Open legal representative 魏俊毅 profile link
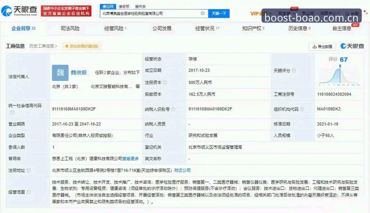Image resolution: width=370 pixels, height=213 pixels. tap(79, 72)
